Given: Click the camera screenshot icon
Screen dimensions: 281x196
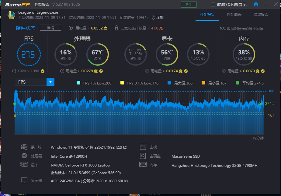Looking at the screenshot, I should tap(256, 5).
